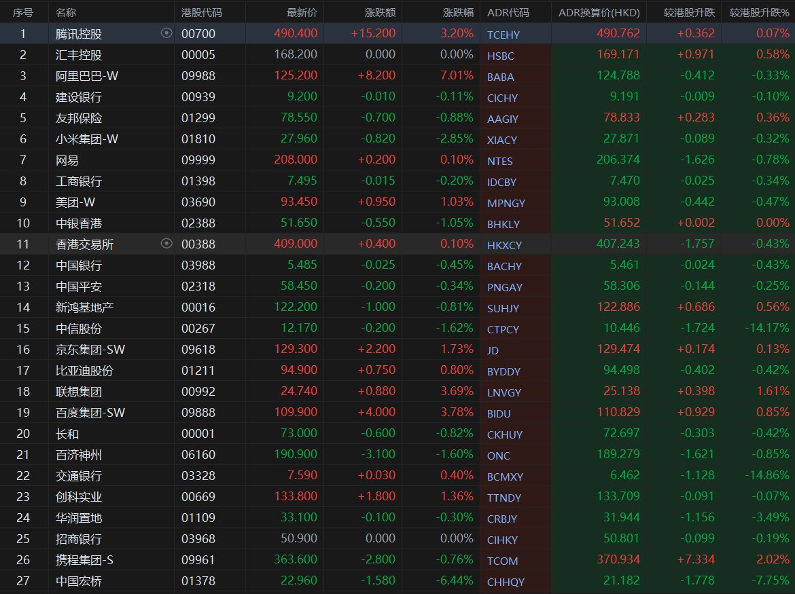Select 京东集团-SW stock name
The image size is (795, 594).
90,350
